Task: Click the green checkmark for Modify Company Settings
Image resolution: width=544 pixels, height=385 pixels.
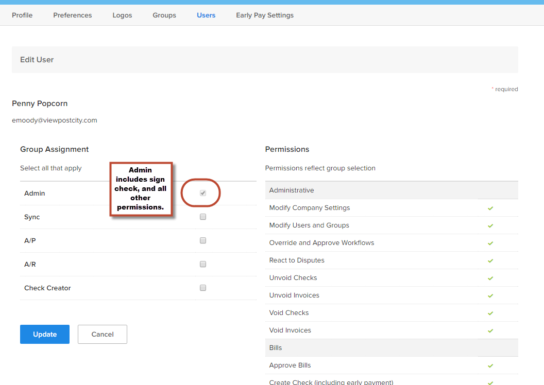Action: tap(490, 208)
